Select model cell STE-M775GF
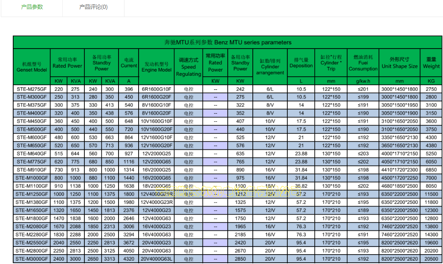The image size is (443, 264). 32,162
